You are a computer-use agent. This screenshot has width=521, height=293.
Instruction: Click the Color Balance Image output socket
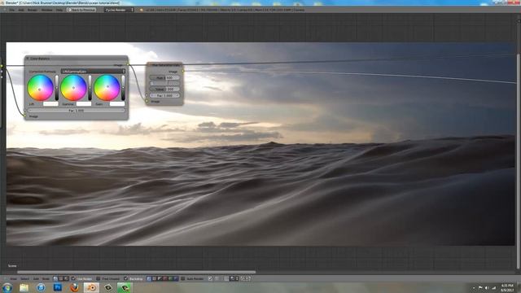tap(128, 64)
